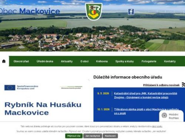Click the date 10. 1. 2026
Screen dimensions: 185x139
click(x=103, y=109)
